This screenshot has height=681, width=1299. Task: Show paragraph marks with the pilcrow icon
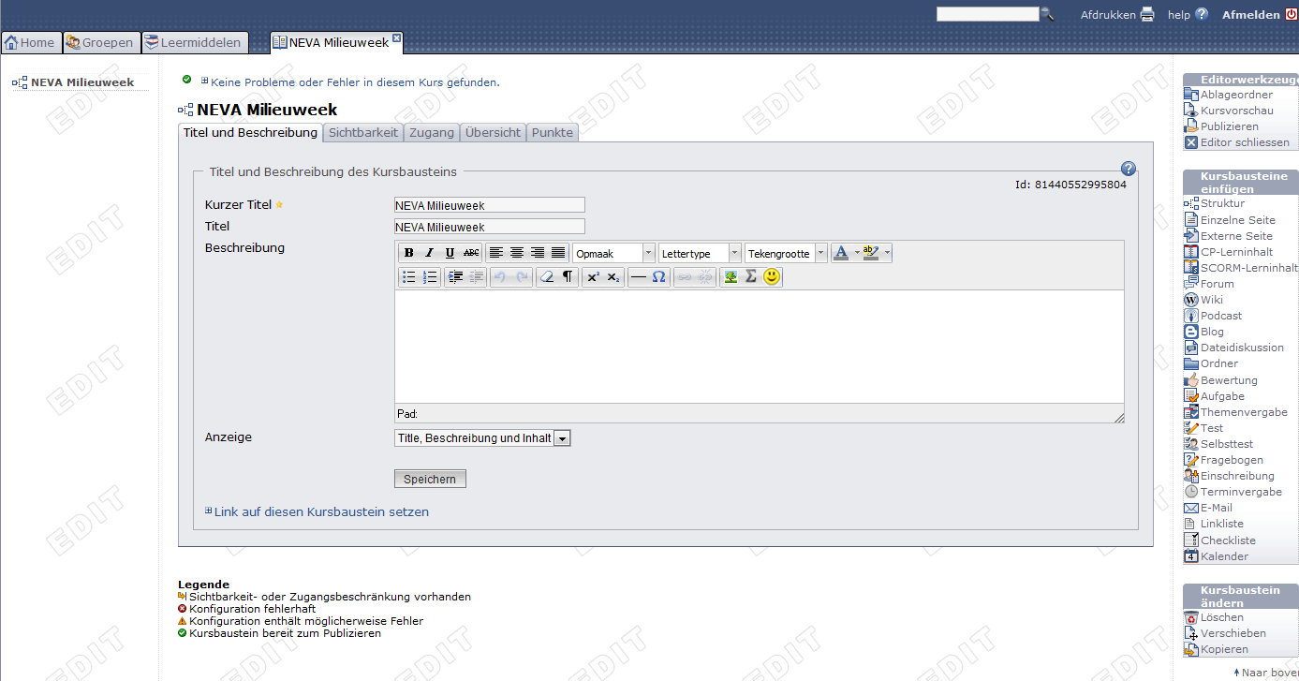568,277
